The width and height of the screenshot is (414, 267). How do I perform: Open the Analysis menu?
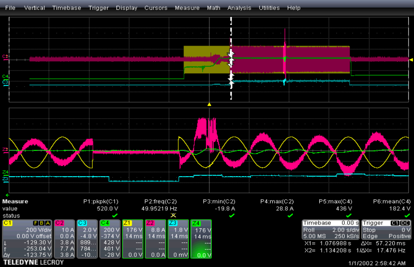(x=239, y=8)
